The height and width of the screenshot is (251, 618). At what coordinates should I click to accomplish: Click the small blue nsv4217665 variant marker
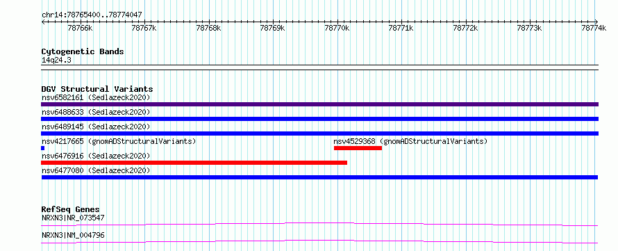coord(42,148)
